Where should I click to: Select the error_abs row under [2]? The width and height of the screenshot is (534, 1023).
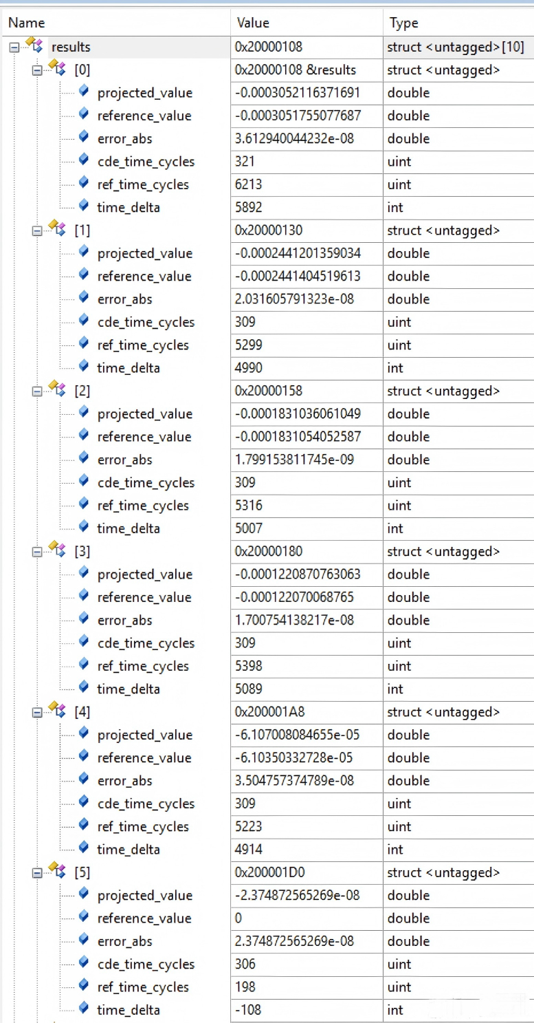coord(124,460)
